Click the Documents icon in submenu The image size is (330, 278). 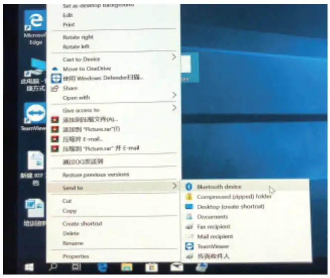(189, 217)
